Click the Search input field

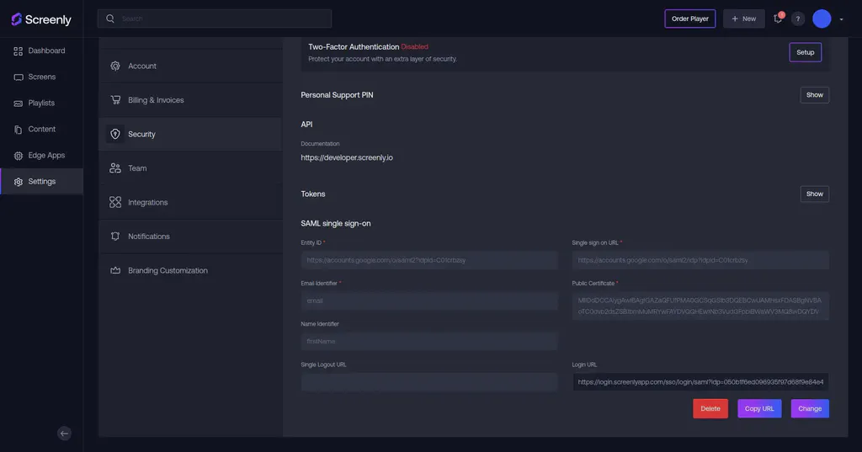[x=223, y=19]
